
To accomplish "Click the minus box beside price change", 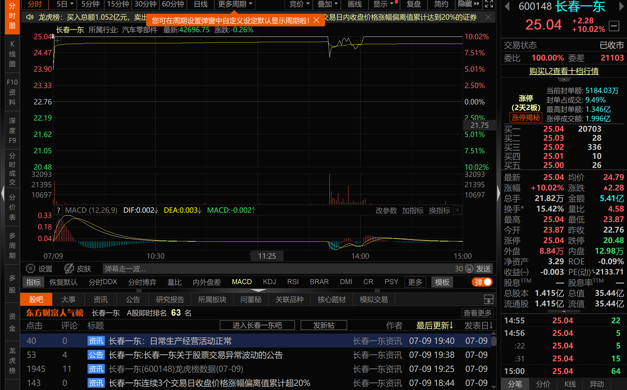I will coord(614,26).
